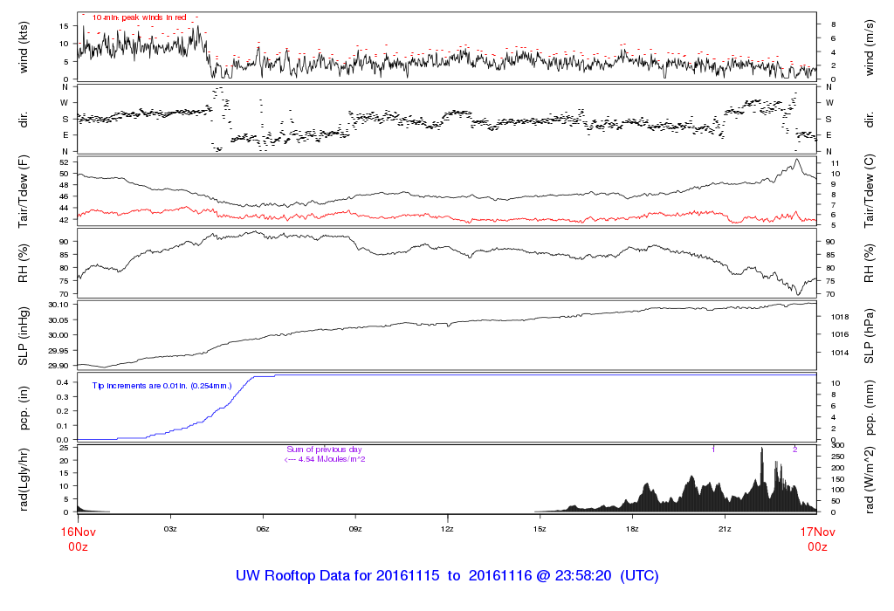894x611 pixels.
Task: Click the 18z time axis tick
Action: 631,529
